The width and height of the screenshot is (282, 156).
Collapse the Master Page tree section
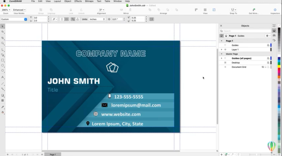pos(222,54)
